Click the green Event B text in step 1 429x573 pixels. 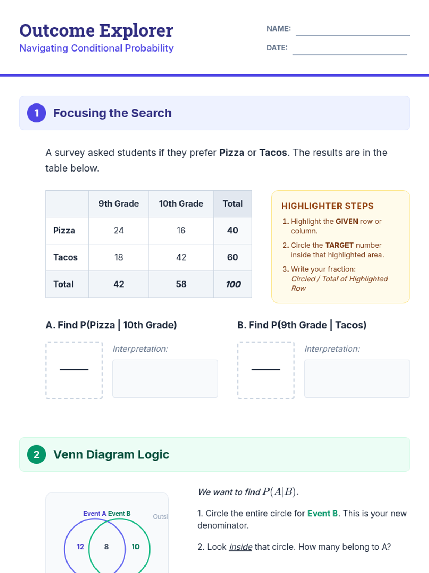coord(323,514)
